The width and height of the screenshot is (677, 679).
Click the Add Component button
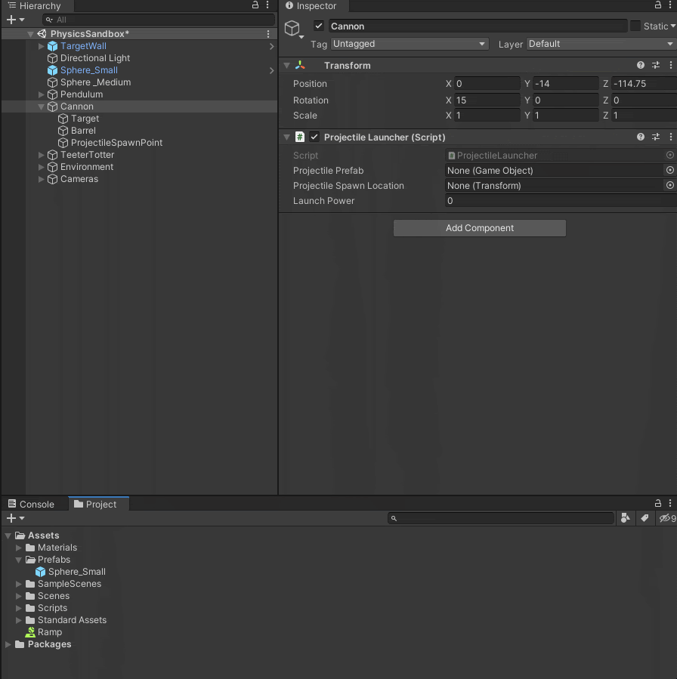[x=479, y=228]
